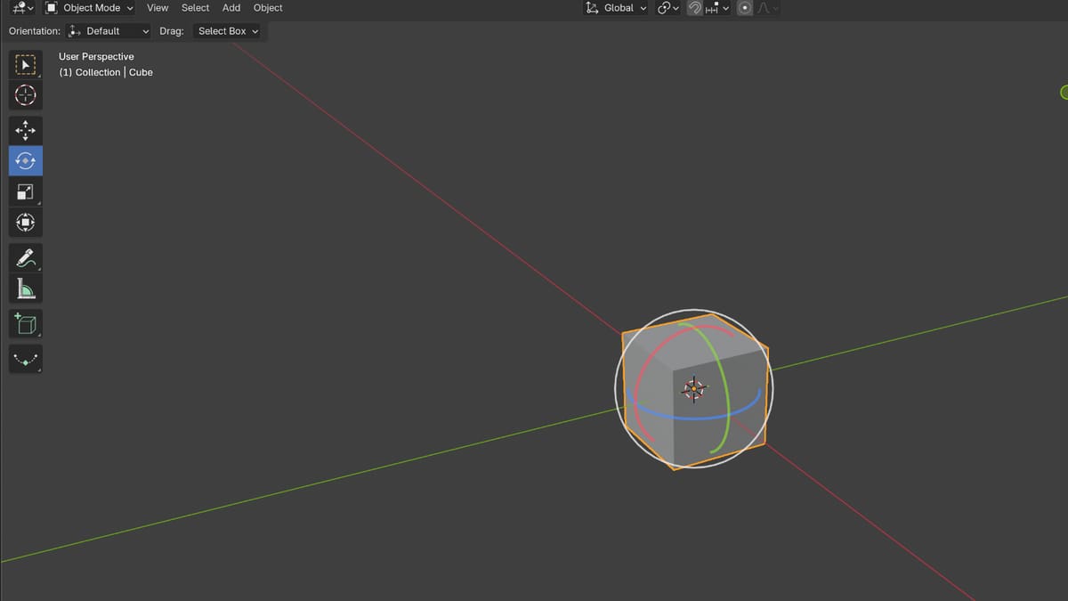Activate the Annotate pencil tool

pos(26,258)
